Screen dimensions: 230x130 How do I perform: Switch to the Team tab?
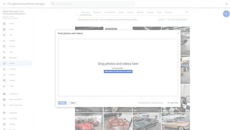click(x=159, y=12)
